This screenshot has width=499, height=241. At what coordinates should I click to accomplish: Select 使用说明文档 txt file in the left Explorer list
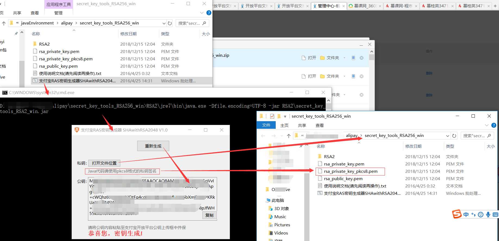tap(70, 73)
